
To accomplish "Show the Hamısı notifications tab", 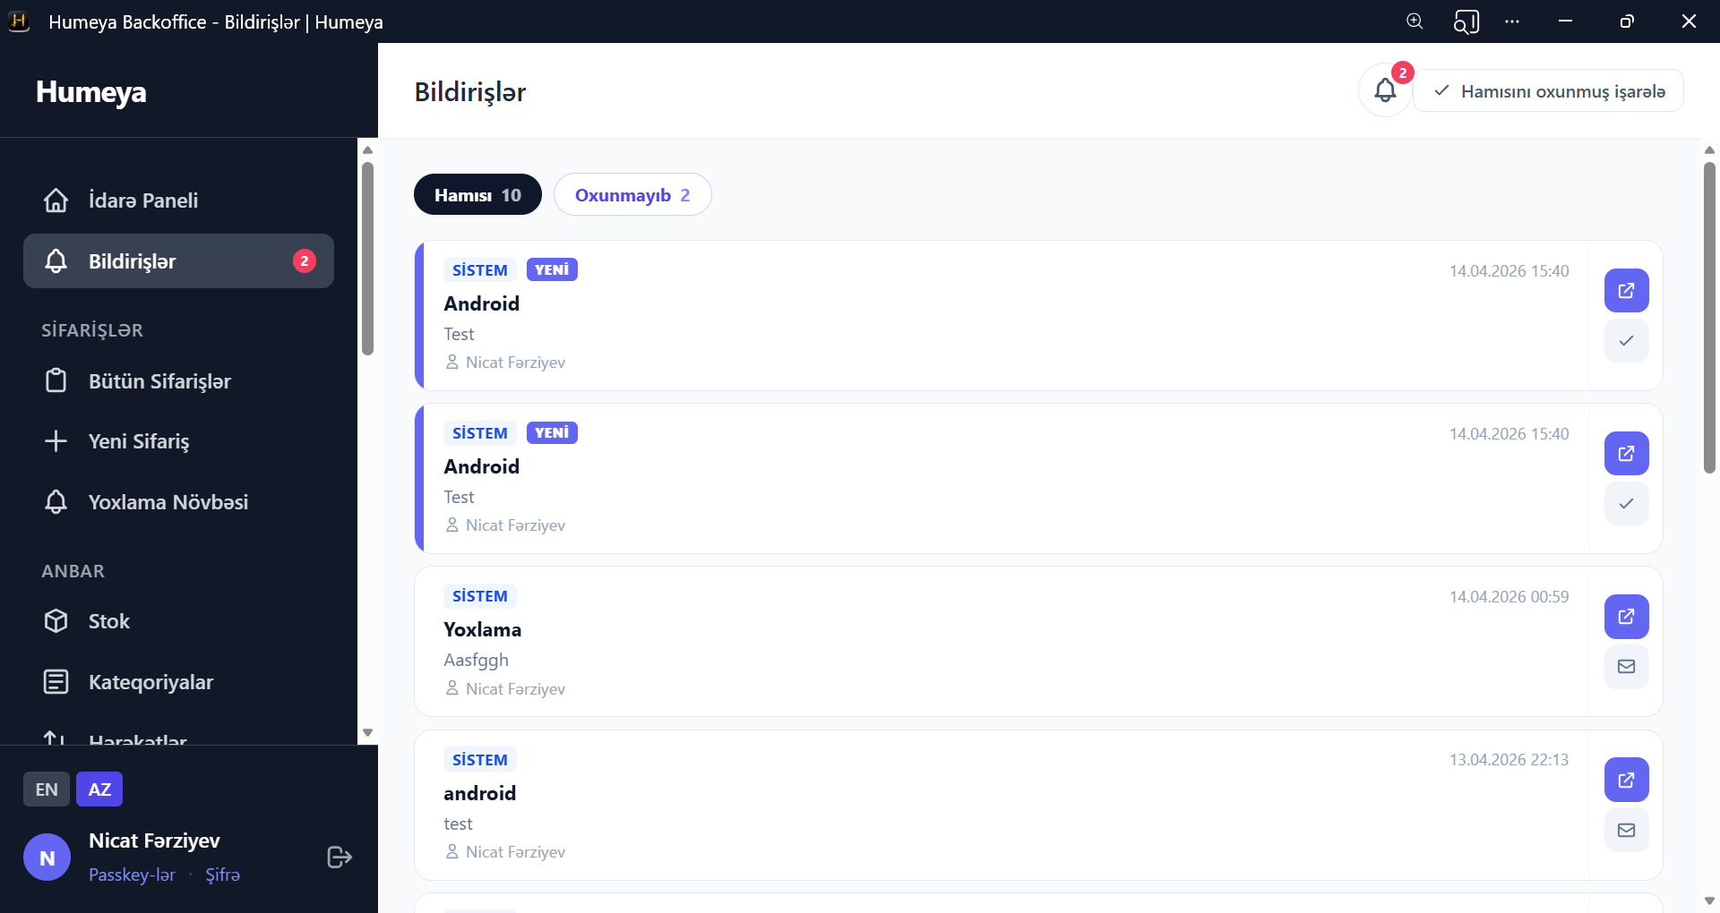I will point(477,195).
